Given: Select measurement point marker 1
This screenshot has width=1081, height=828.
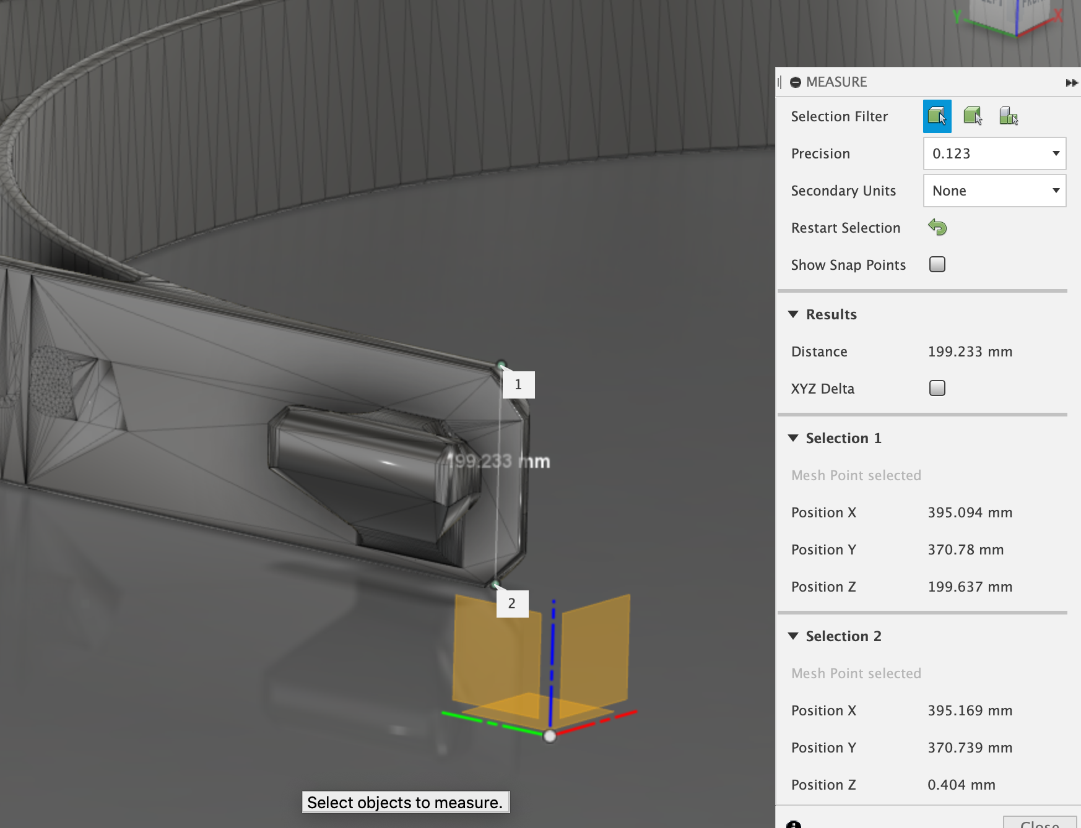Looking at the screenshot, I should pos(518,385).
